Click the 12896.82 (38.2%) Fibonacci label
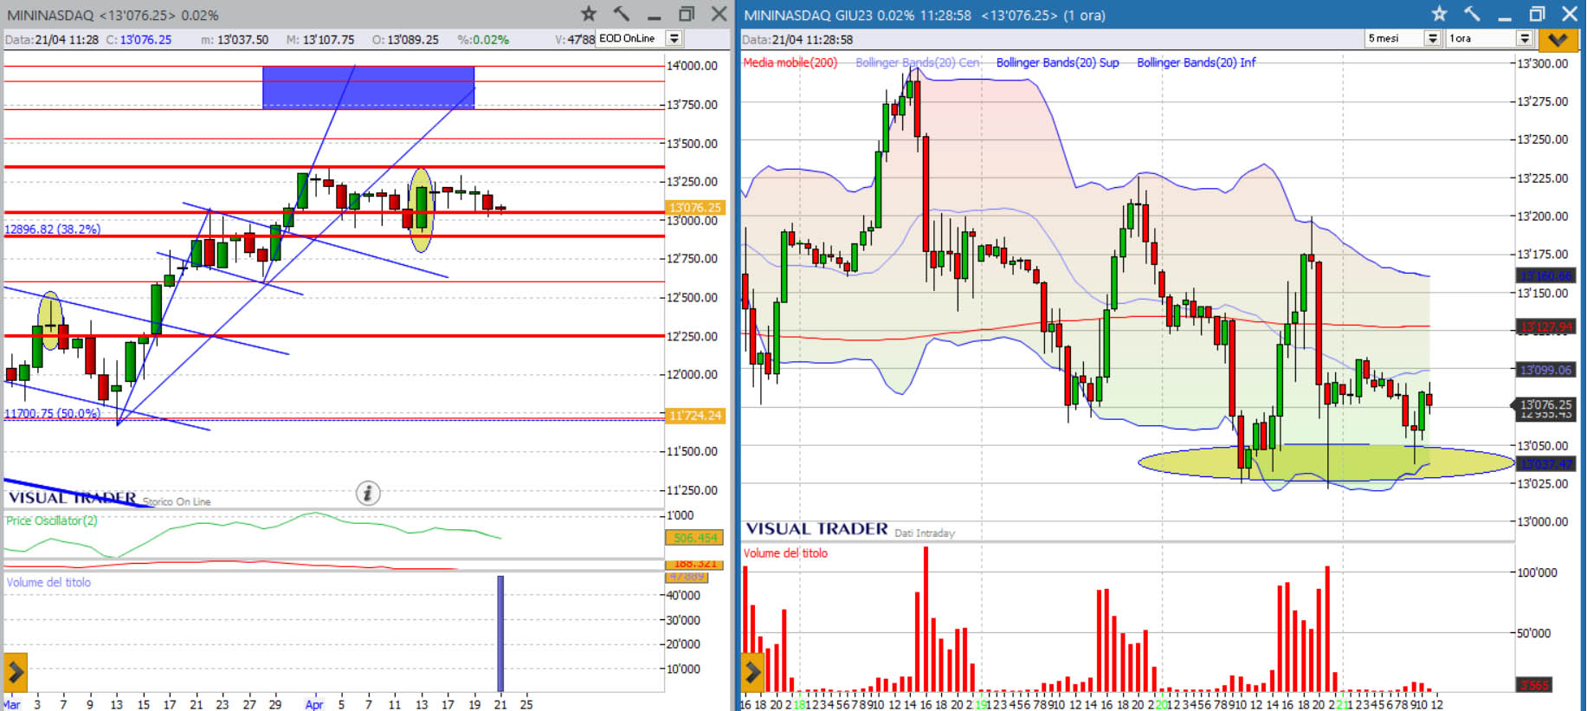This screenshot has height=711, width=1587. click(x=53, y=229)
